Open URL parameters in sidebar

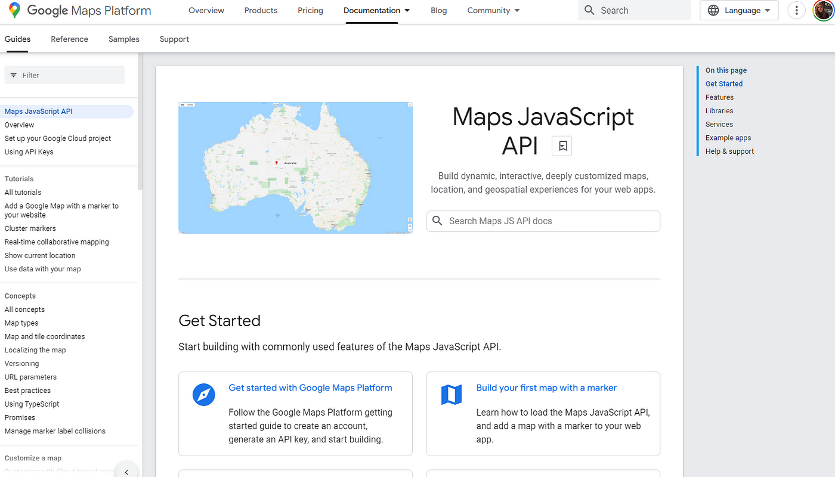pos(30,377)
